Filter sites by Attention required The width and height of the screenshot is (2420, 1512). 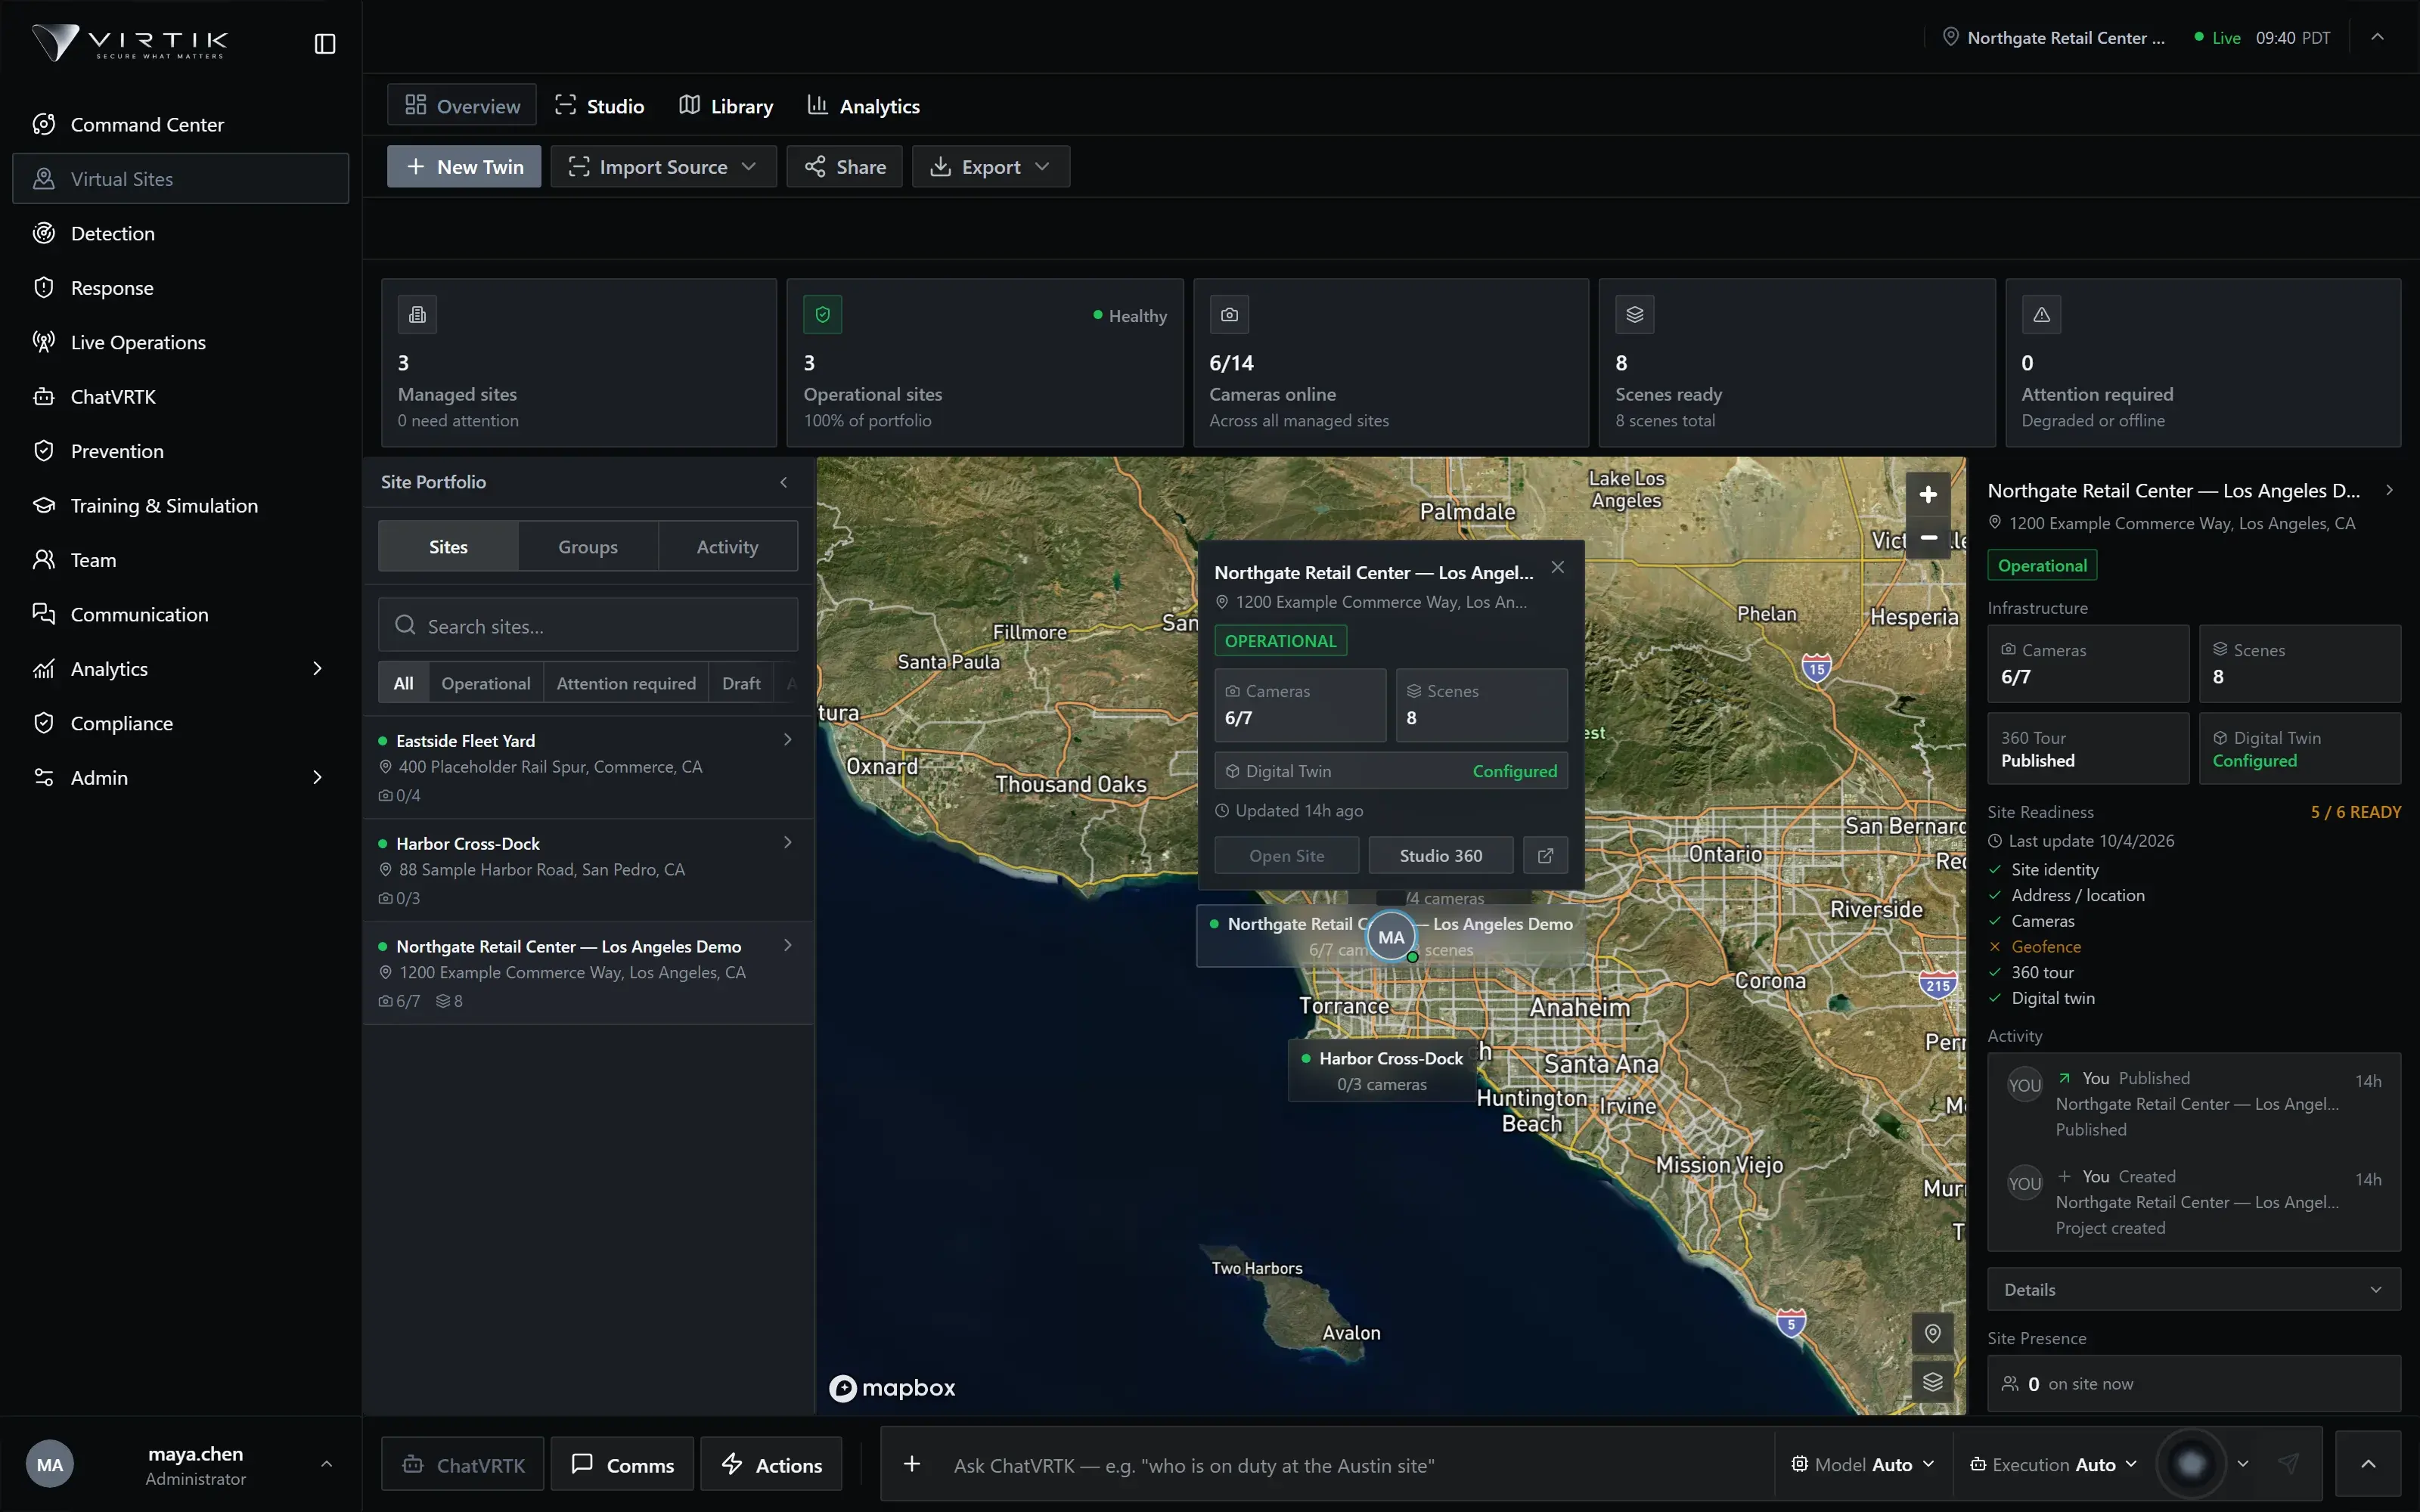point(626,683)
